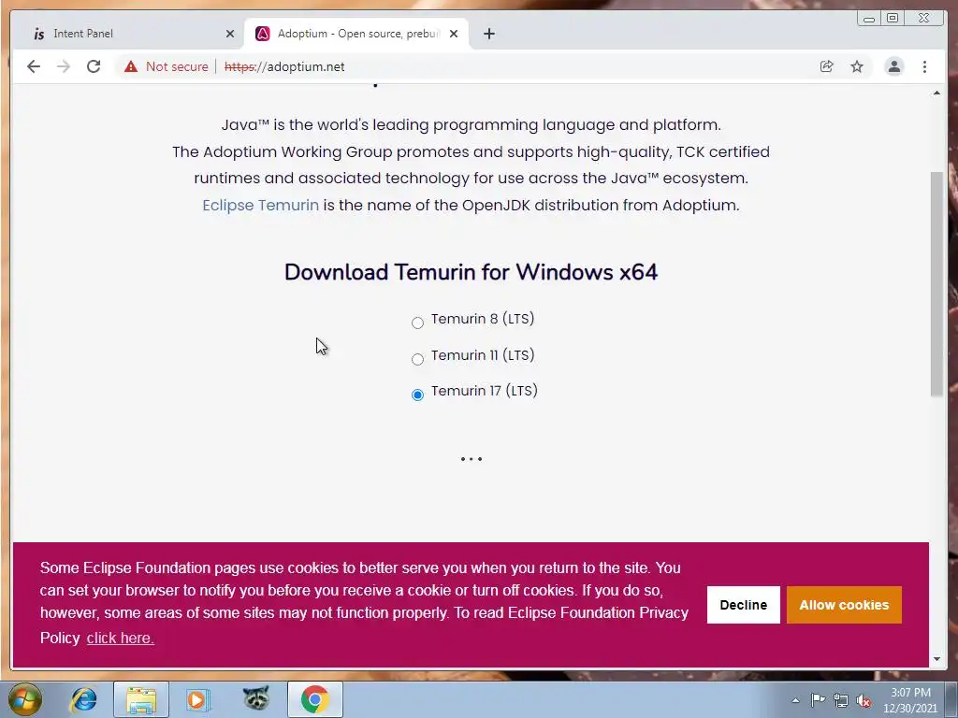Image resolution: width=958 pixels, height=718 pixels.
Task: Click the Chrome icon in the taskbar
Action: coord(314,699)
